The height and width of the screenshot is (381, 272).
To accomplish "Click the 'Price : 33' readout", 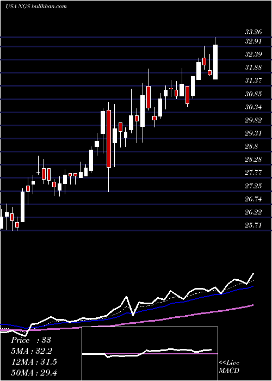I will click(x=31, y=340).
